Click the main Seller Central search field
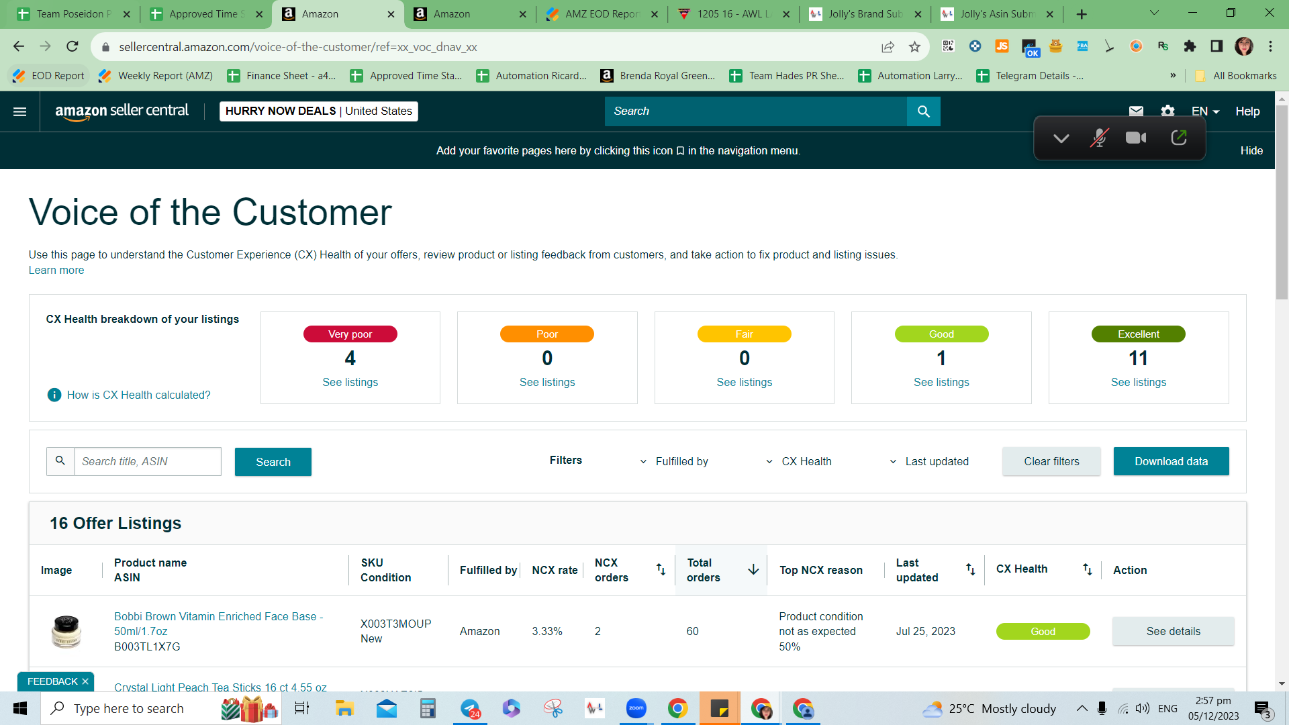 pyautogui.click(x=756, y=111)
